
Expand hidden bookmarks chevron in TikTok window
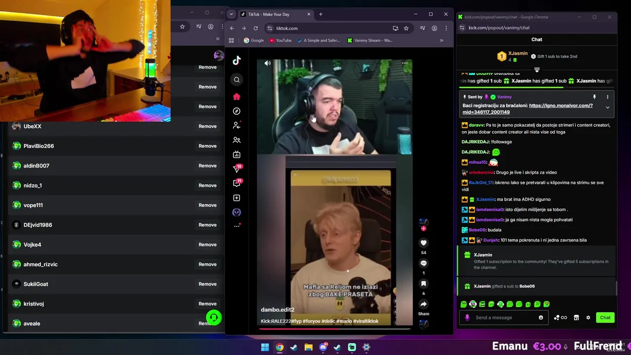(441, 40)
